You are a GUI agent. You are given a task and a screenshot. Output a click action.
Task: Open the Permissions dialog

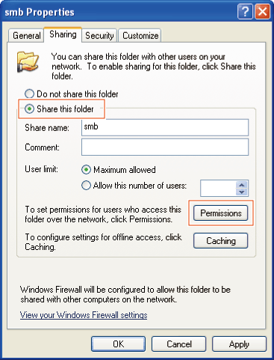point(221,213)
